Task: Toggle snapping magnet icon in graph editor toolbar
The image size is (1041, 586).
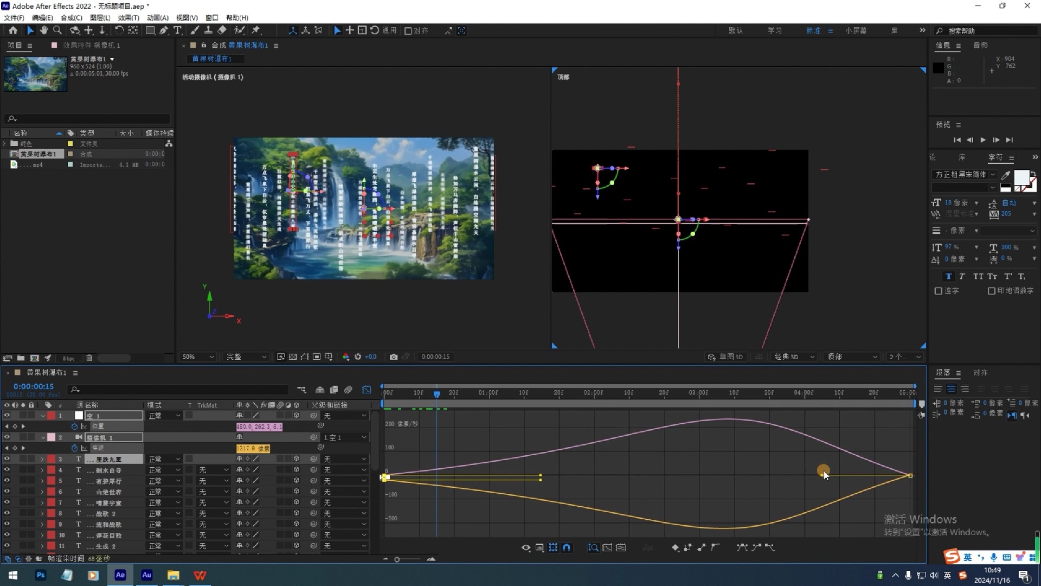Action: pyautogui.click(x=567, y=547)
